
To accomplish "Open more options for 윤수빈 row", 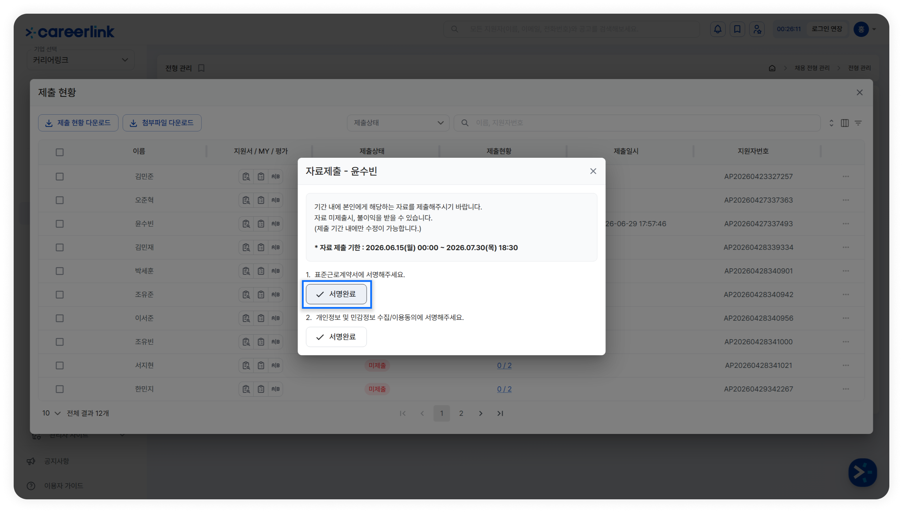I will point(846,224).
